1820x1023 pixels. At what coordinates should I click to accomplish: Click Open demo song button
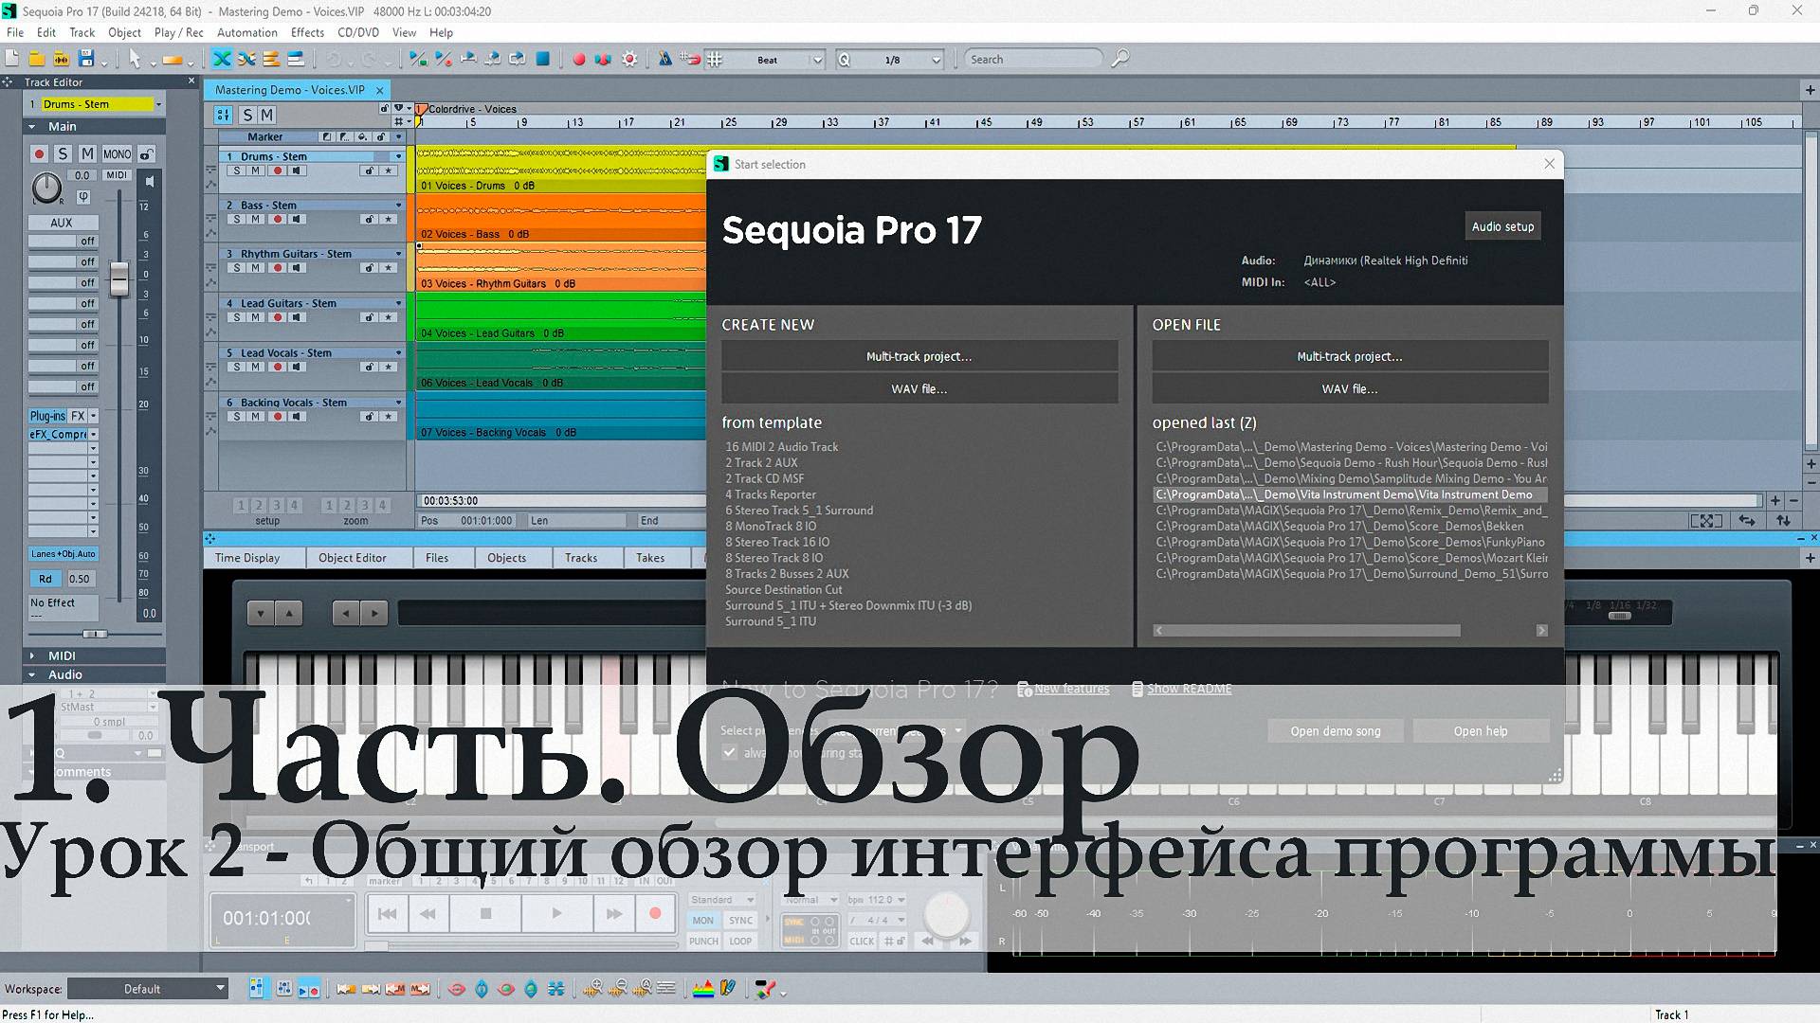(x=1335, y=731)
